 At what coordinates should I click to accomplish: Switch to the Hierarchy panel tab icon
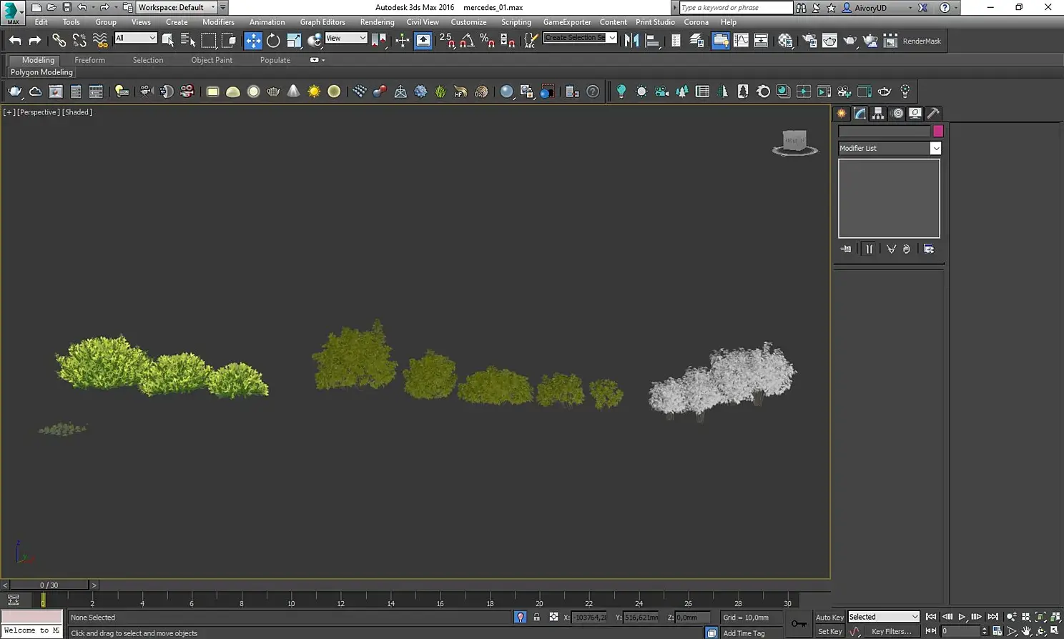click(878, 114)
